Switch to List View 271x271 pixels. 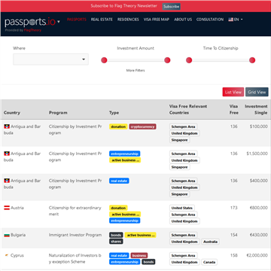(233, 92)
